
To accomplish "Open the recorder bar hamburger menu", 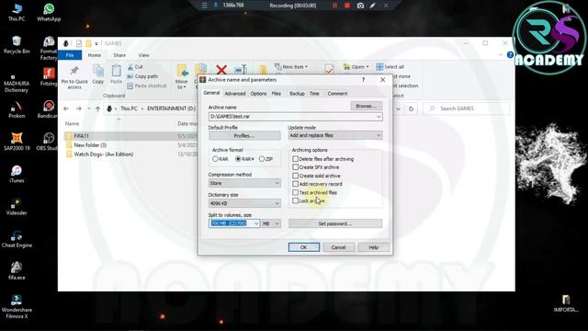I will 204,6.
